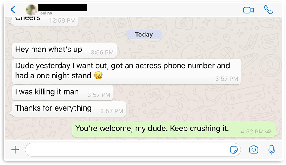Tap the "online" status text

[x=46, y=13]
